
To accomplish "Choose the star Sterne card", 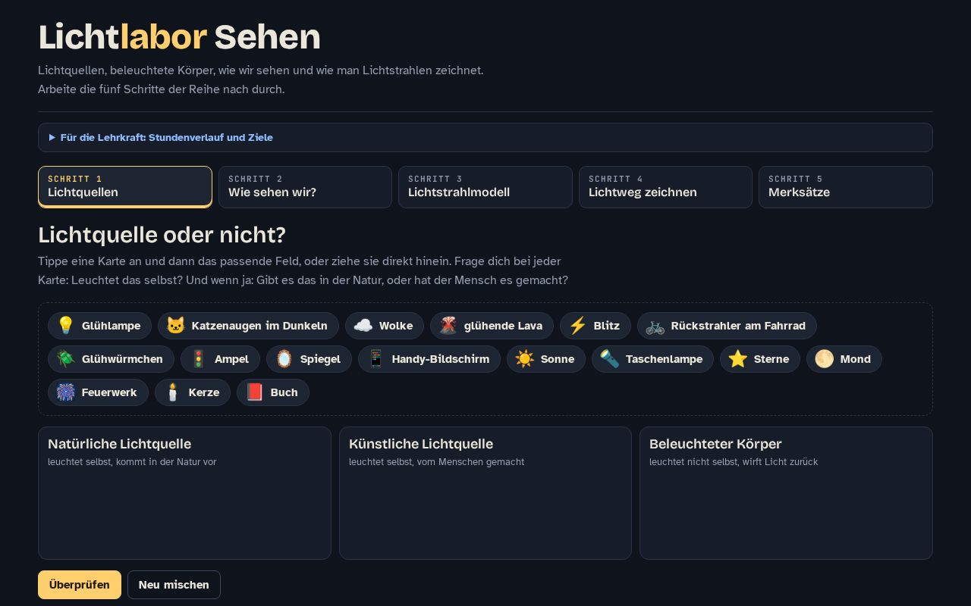I will pyautogui.click(x=760, y=359).
